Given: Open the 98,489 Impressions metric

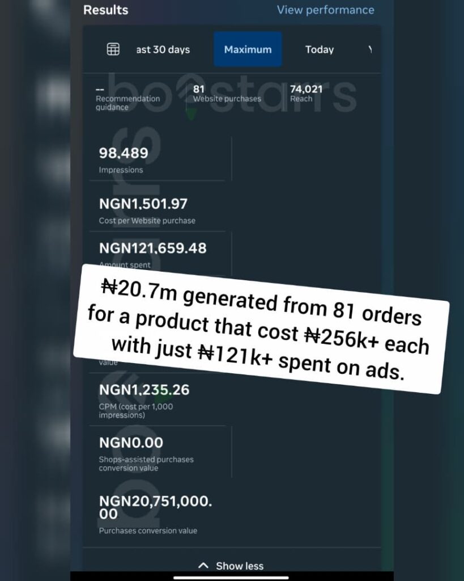Looking at the screenshot, I should point(124,159).
